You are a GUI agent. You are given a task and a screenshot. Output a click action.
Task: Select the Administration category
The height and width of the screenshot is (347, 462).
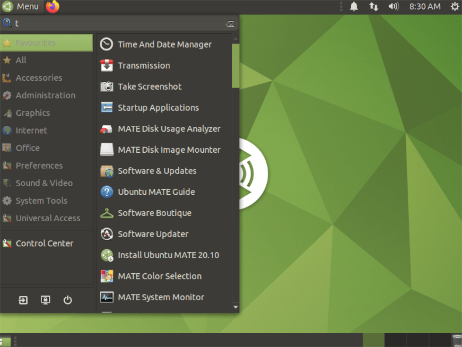45,95
